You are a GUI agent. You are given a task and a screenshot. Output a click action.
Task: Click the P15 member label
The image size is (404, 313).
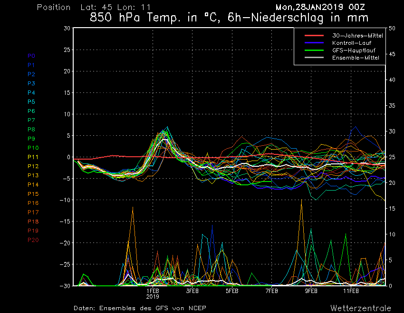tap(33, 194)
